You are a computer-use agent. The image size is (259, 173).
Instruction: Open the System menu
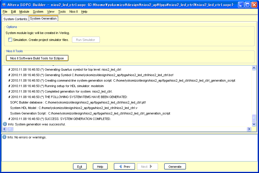[38, 12]
